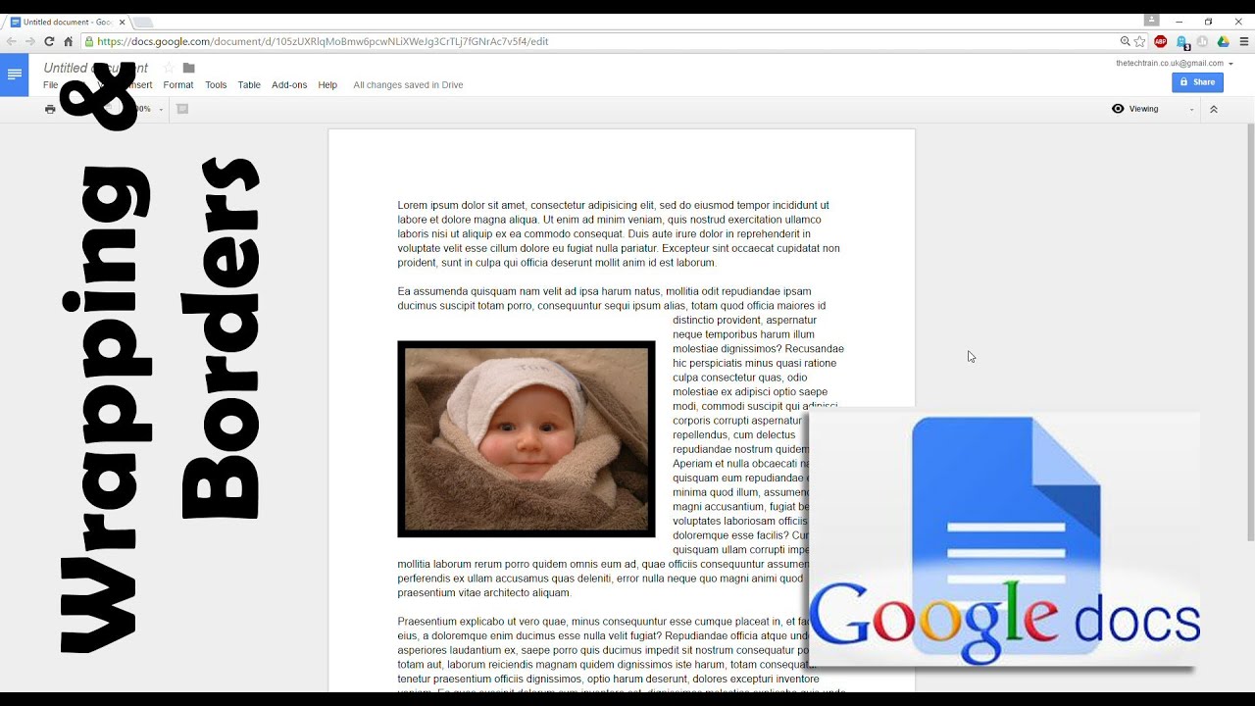Reload the current page
The width and height of the screenshot is (1255, 706).
point(49,41)
